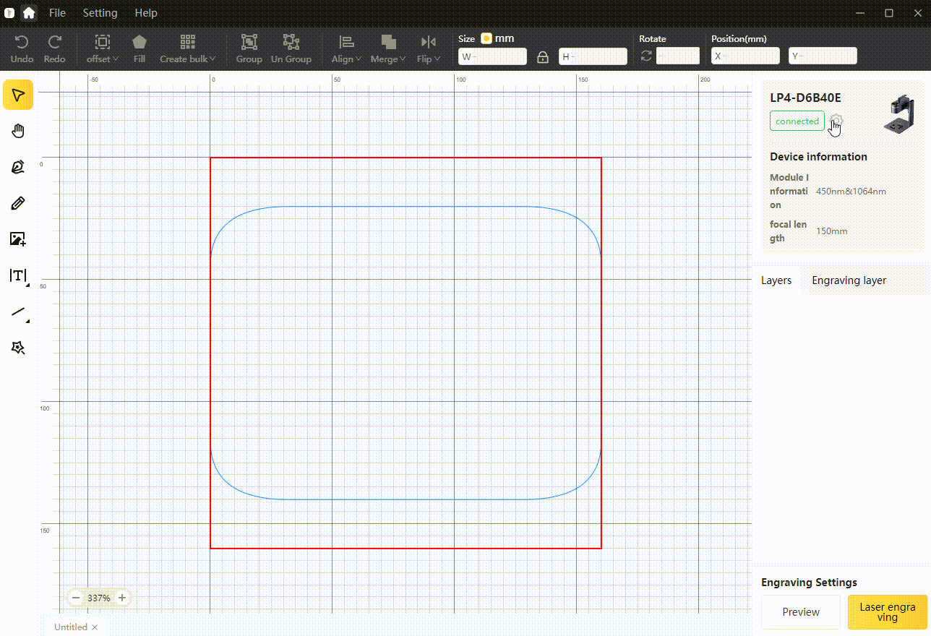This screenshot has height=636, width=931.
Task: Open the Setting menu
Action: pos(100,13)
